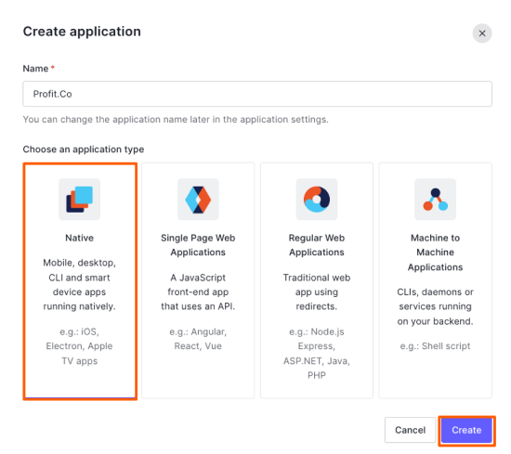
Task: Click the application name hint text
Action: tap(176, 120)
